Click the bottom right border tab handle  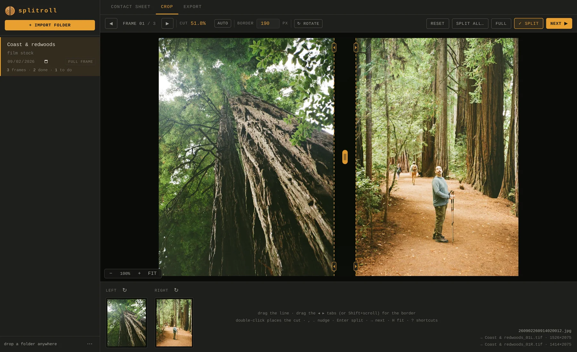click(x=356, y=266)
